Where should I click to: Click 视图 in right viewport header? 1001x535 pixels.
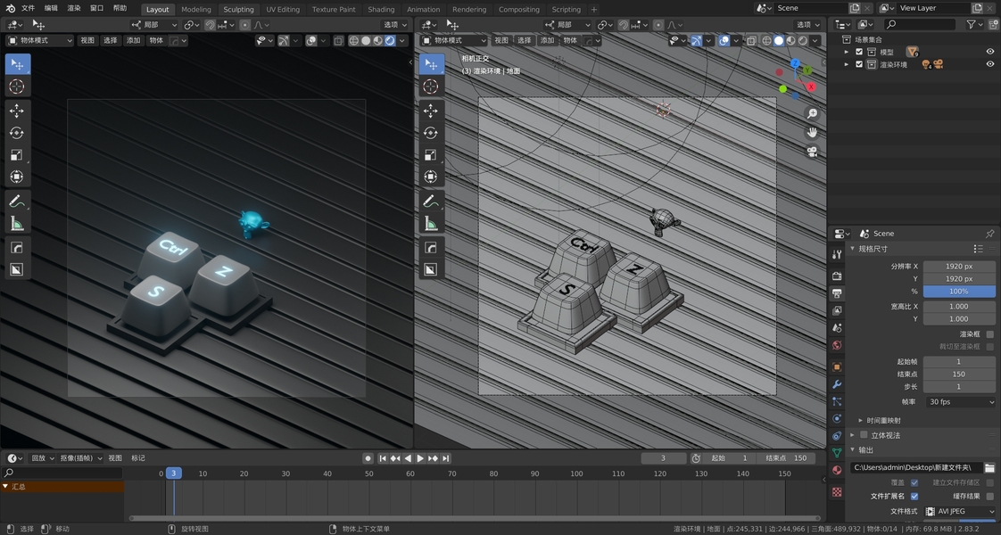[501, 40]
